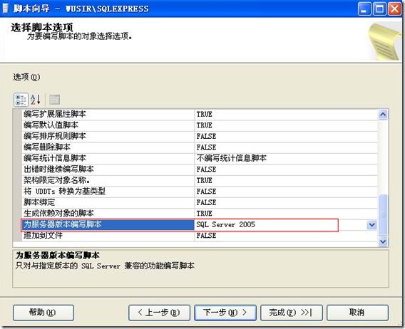The height and width of the screenshot is (329, 405).
Task: Sort options alphabetically with A-Z icon
Action: [36, 100]
